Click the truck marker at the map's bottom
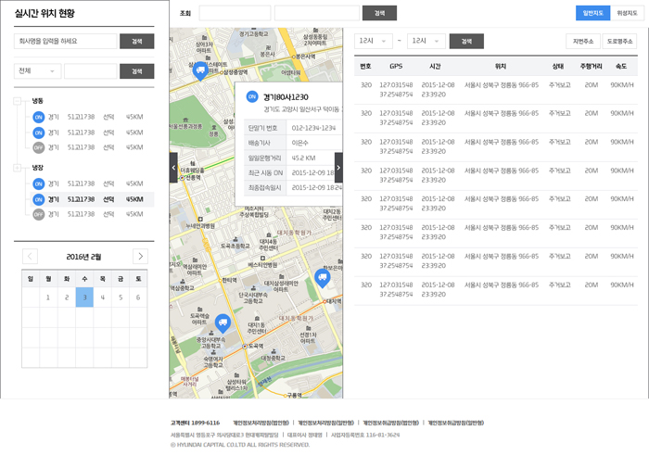This screenshot has width=649, height=468. 223,322
